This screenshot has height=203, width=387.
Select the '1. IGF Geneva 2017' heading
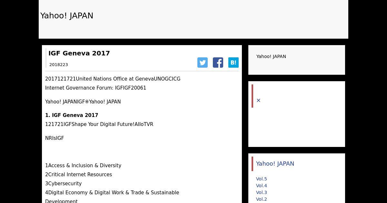tap(72, 115)
